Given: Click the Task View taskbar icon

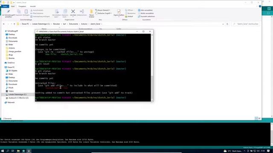Looking at the screenshot, I should coord(13,151).
